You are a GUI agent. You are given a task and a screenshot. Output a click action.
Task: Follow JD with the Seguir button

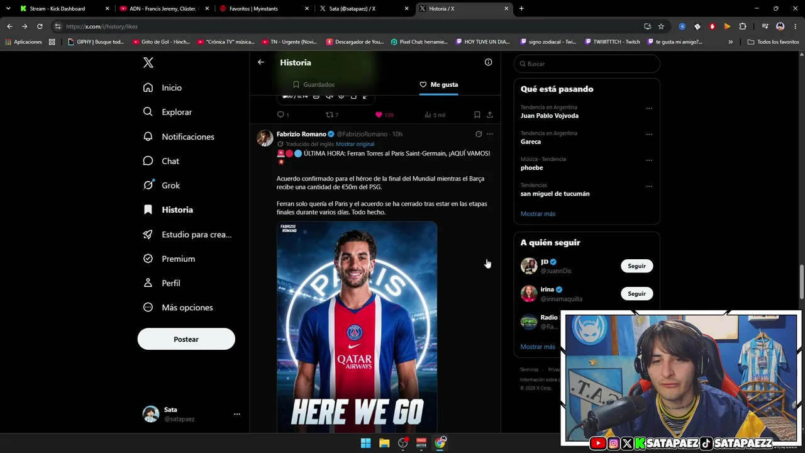click(x=636, y=266)
